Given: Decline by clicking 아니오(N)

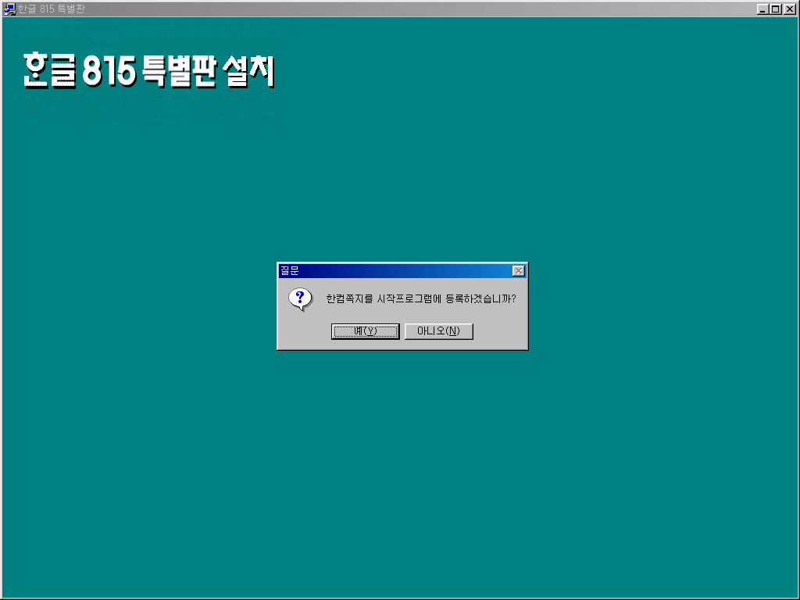Looking at the screenshot, I should pos(439,331).
